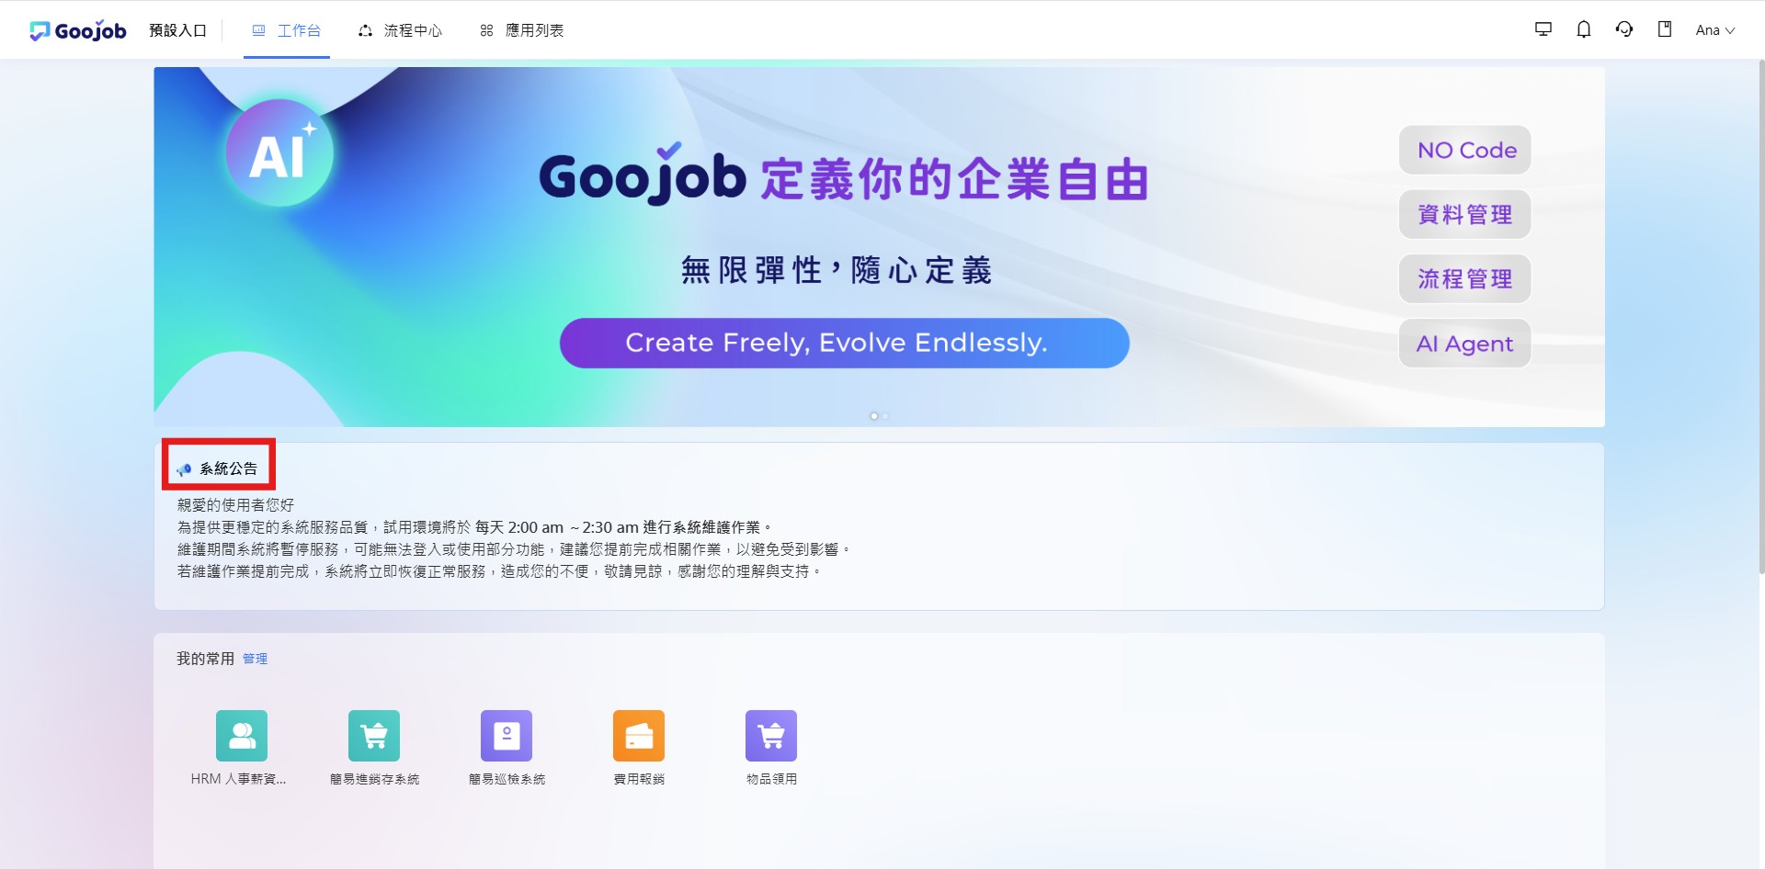Click the 系統公告 megaphone icon
The image size is (1765, 869).
(184, 469)
